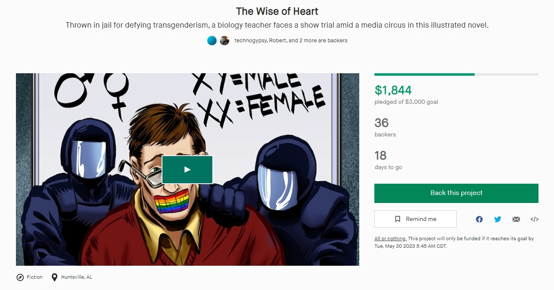Open the Fiction category link

click(34, 277)
